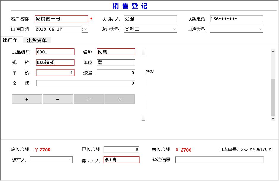
Task: Click the 已收金额 input field
Action: point(121,149)
